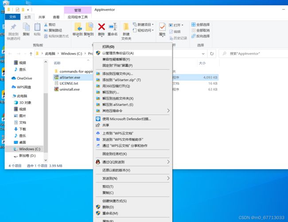
Task: Click the Name (名称) column header
Action: point(57,63)
